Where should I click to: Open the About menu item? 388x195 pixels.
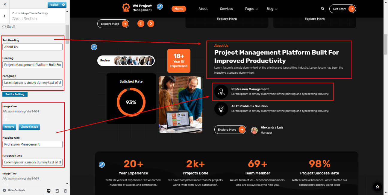click(x=203, y=9)
